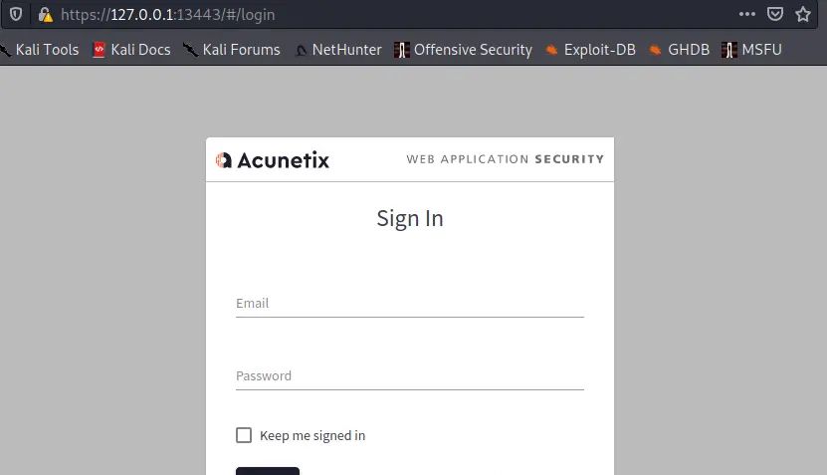
Task: Enable the Keep me signed in checkbox
Action: tap(244, 435)
